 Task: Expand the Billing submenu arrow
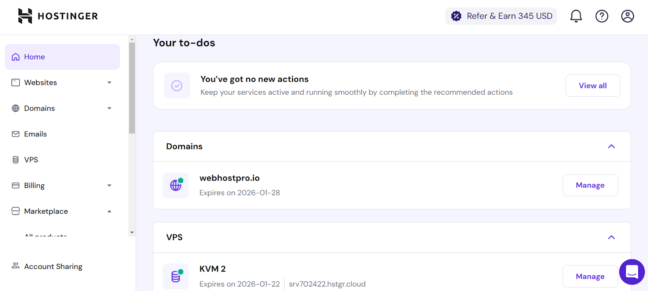point(109,185)
